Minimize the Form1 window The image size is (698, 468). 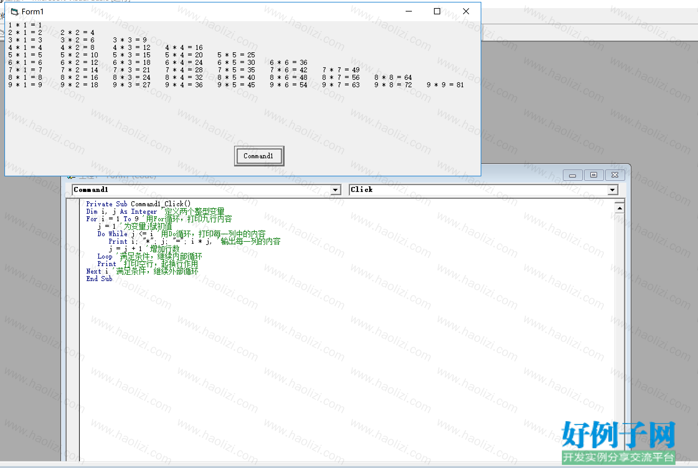[409, 12]
